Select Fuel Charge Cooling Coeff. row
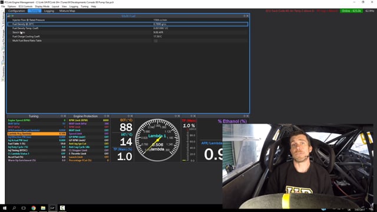 [x=128, y=37]
